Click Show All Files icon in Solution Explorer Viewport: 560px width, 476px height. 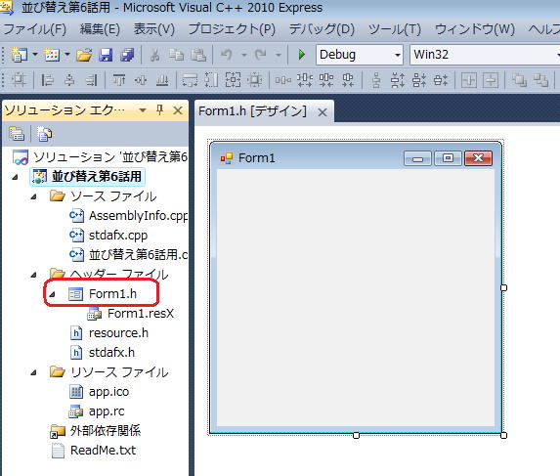pos(45,134)
